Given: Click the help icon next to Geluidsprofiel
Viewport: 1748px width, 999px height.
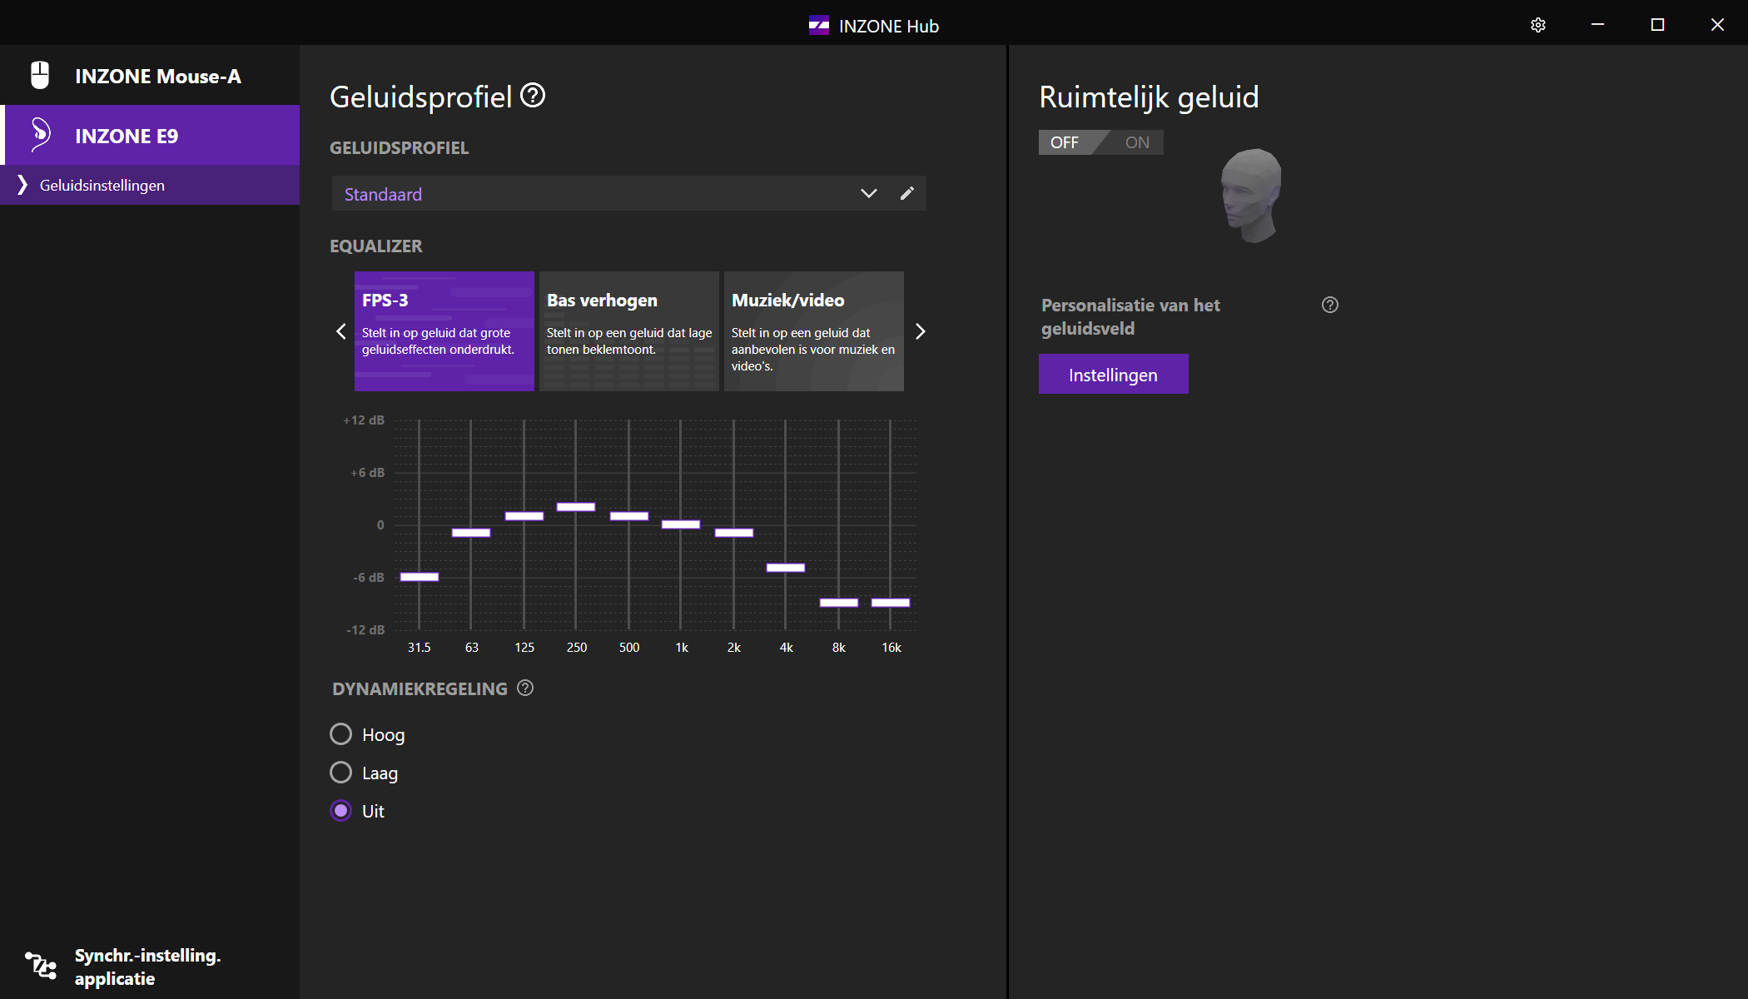Looking at the screenshot, I should point(533,96).
